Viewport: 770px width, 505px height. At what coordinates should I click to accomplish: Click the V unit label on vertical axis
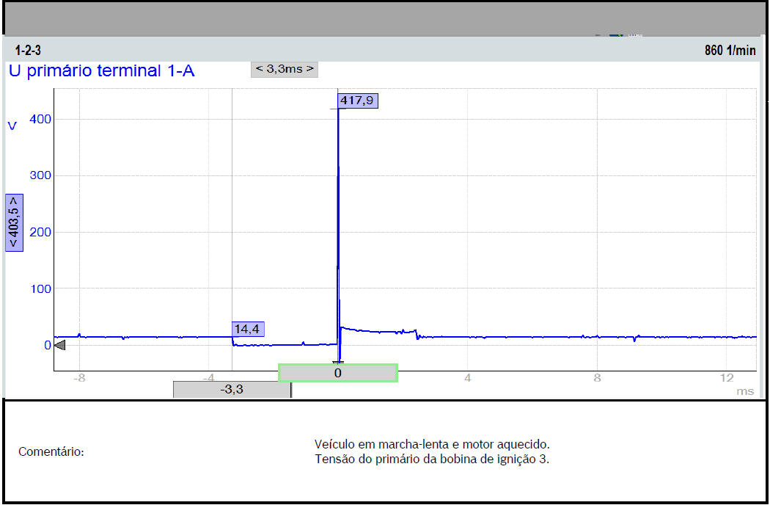[12, 126]
